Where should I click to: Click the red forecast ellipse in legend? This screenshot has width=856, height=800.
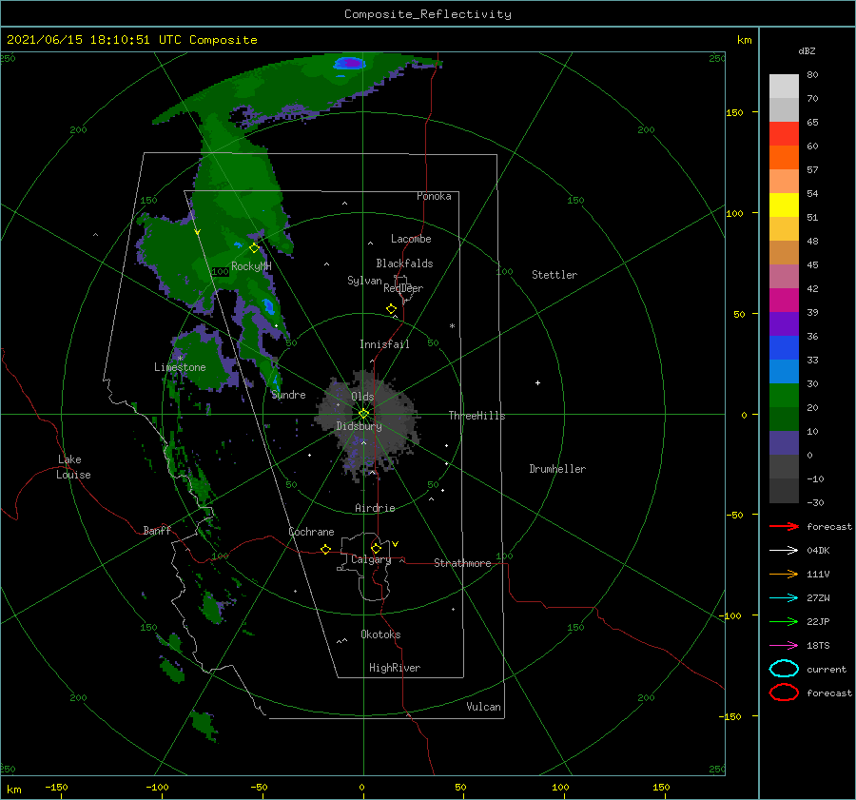[784, 693]
